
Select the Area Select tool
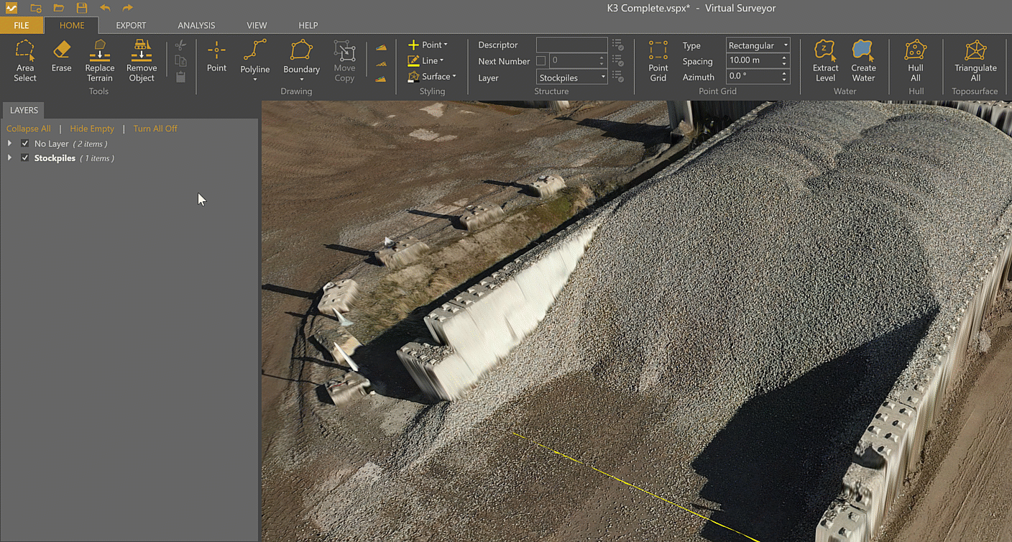[x=25, y=60]
